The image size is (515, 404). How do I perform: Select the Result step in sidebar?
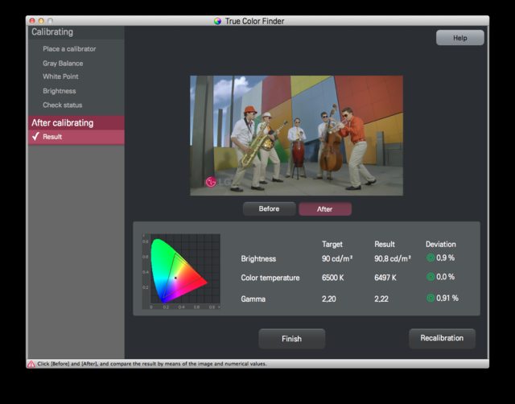[x=76, y=137]
